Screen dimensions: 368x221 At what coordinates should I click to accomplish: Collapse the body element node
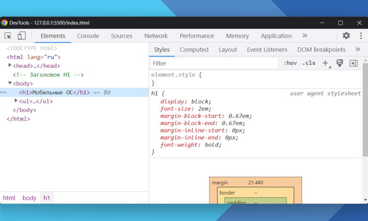(10, 83)
